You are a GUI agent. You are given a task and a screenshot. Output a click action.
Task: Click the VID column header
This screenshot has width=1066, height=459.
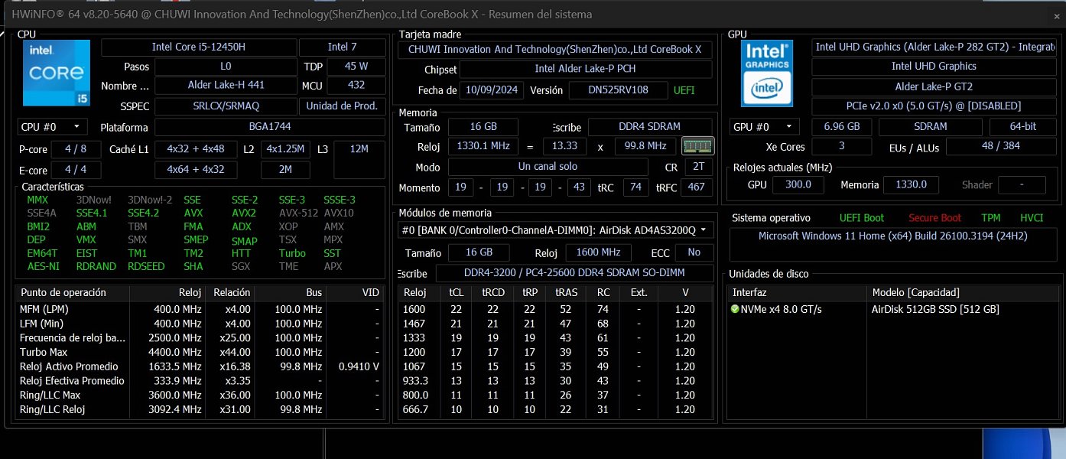click(355, 292)
